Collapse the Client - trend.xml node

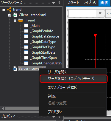pos(9,15)
